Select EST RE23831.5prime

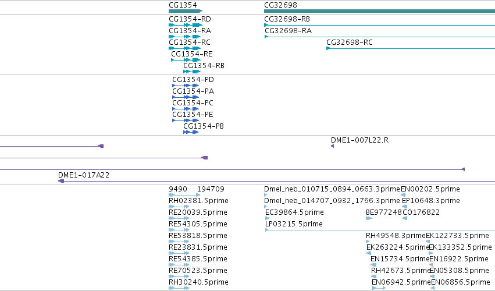(198, 247)
